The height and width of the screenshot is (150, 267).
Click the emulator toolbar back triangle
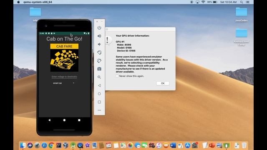tap(99, 85)
